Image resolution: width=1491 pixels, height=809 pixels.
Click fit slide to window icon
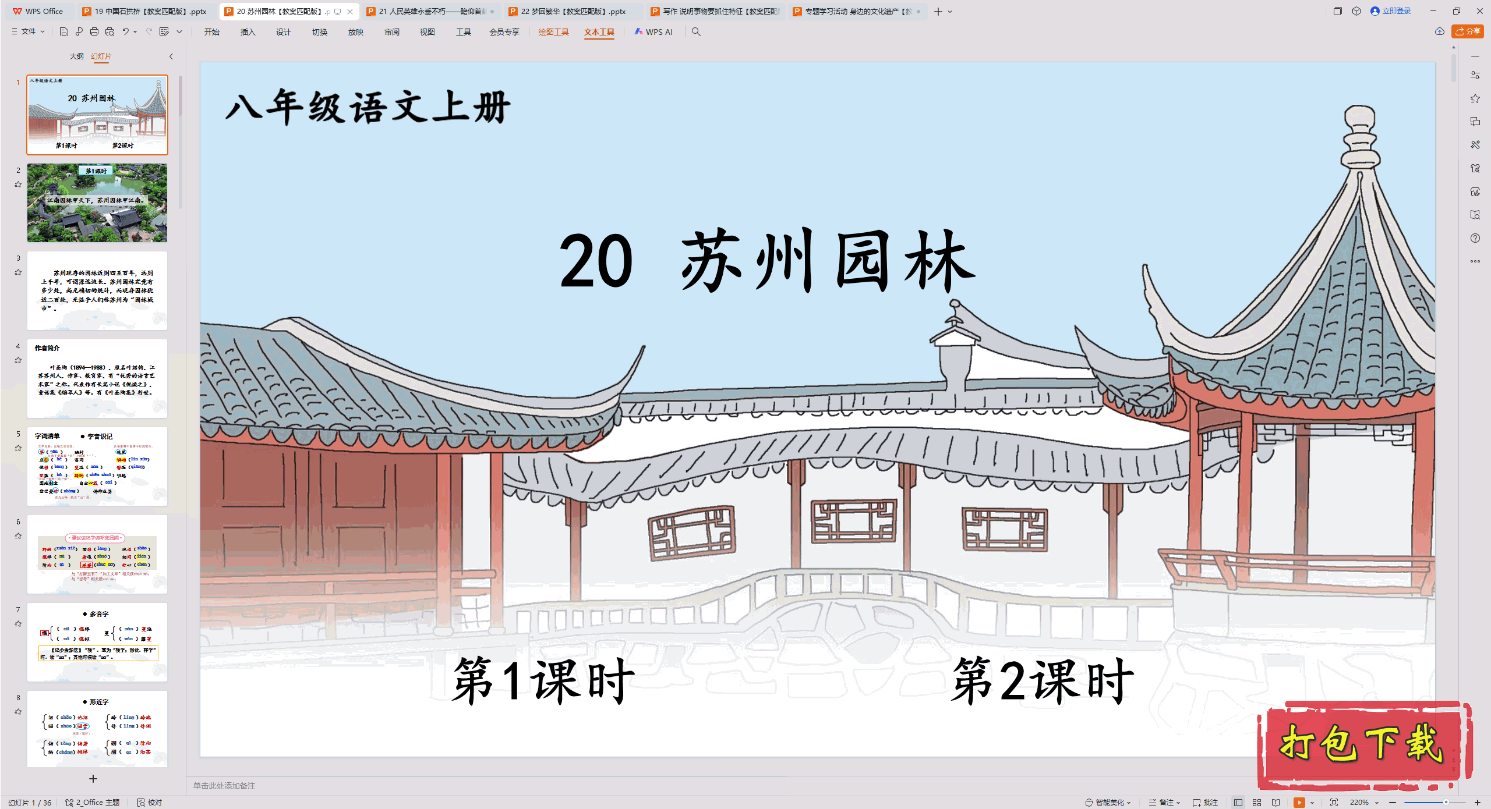[x=1334, y=802]
